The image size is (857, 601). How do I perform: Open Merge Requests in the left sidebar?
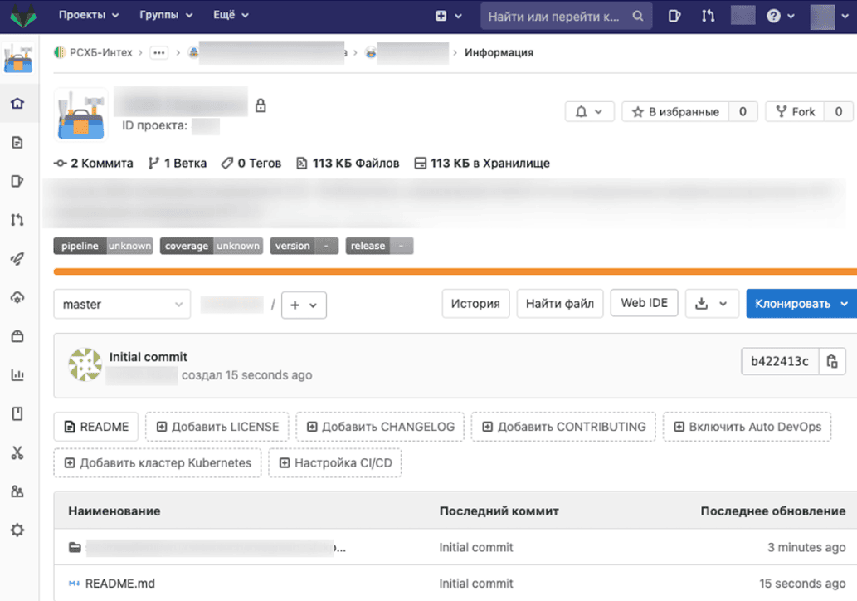tap(17, 220)
